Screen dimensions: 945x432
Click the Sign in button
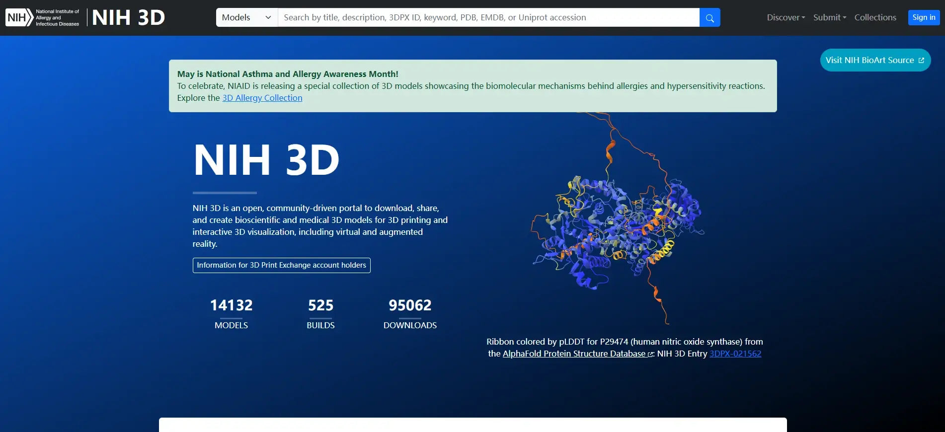tap(924, 17)
